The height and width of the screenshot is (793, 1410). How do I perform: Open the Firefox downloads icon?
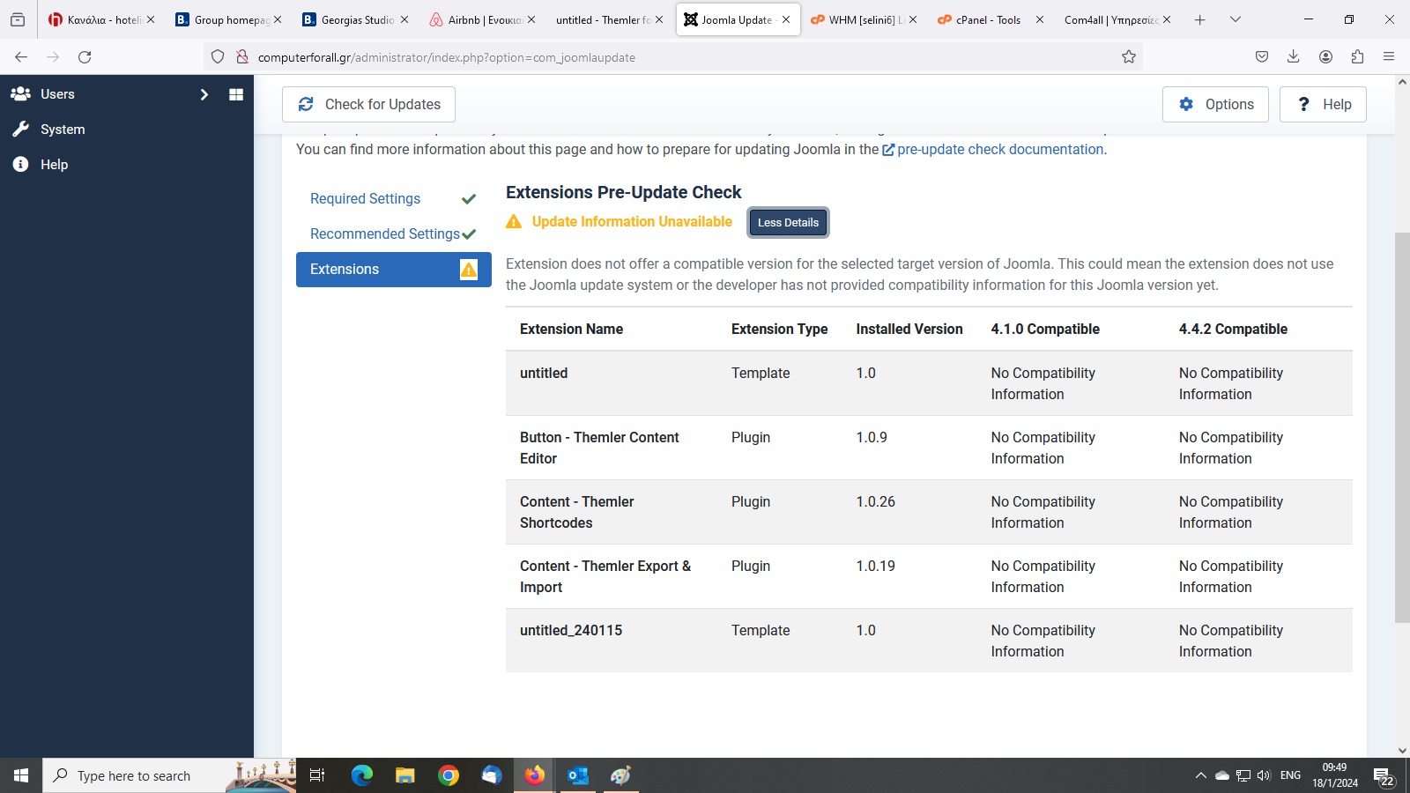(x=1294, y=57)
